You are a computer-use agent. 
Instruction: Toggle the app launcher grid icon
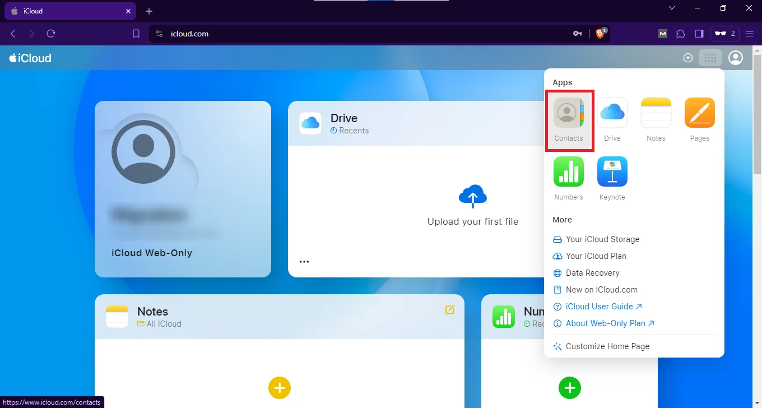710,58
